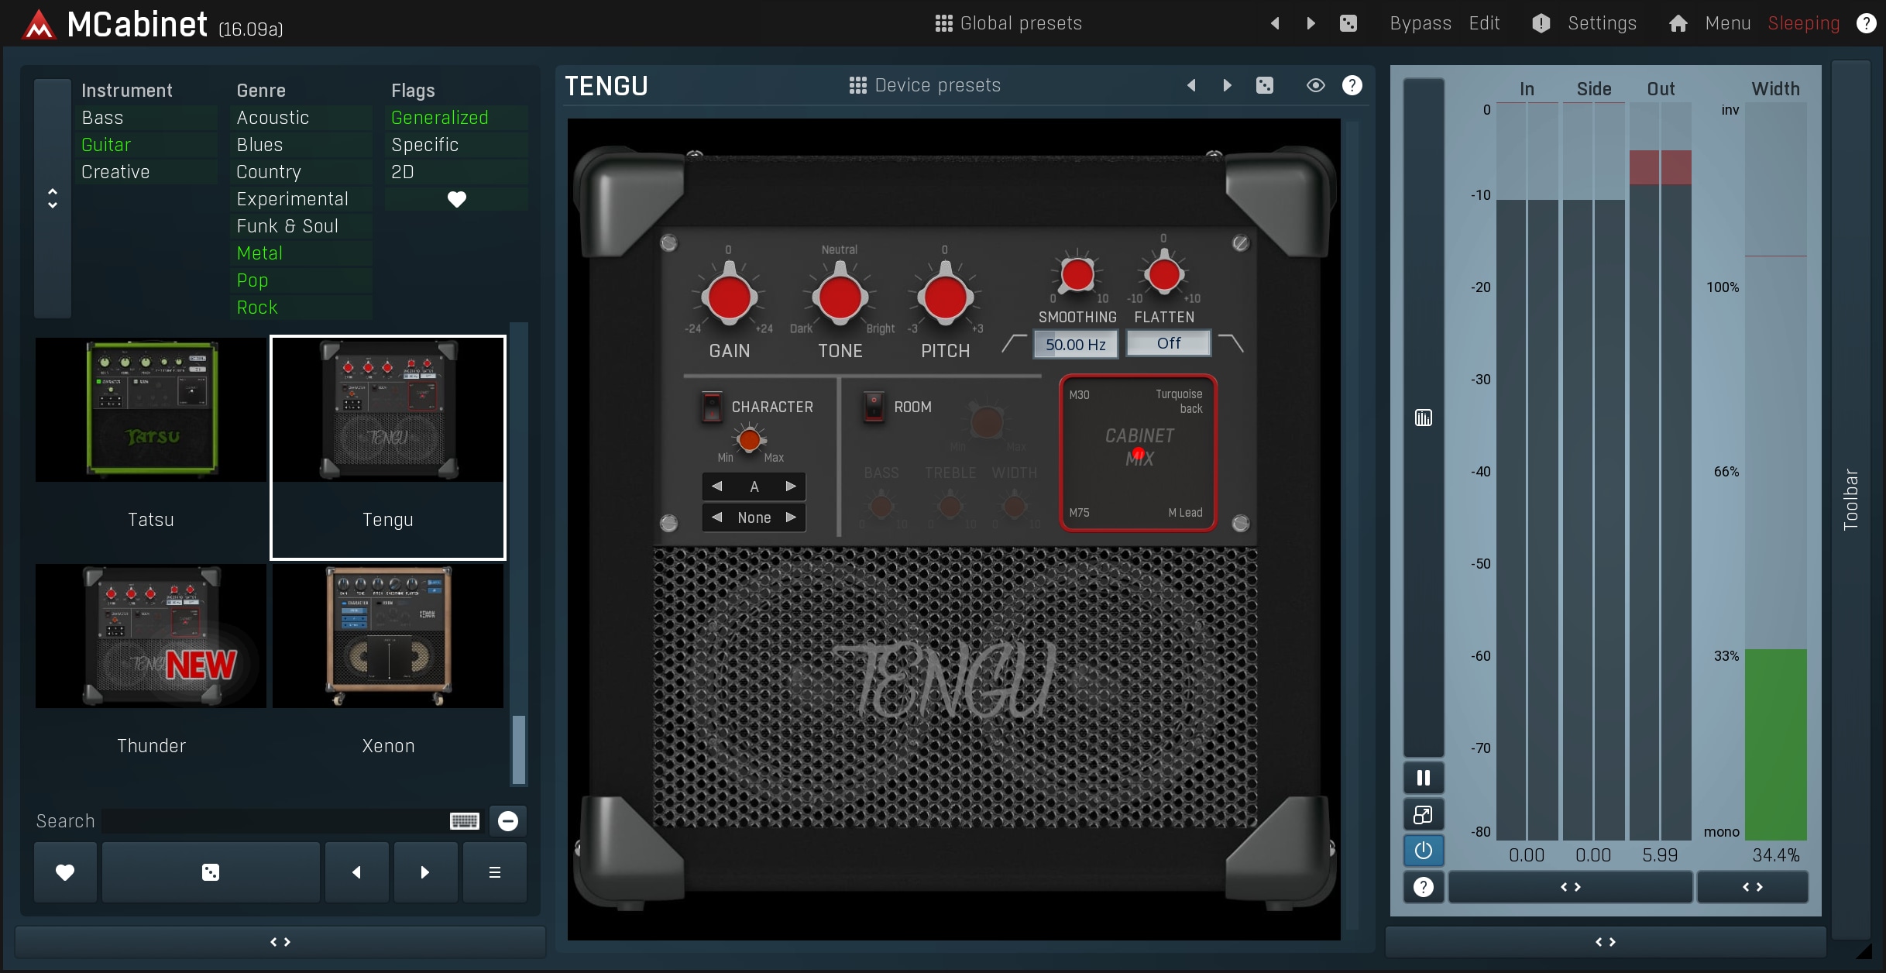Open on-screen keyboard icon in search

(x=465, y=821)
